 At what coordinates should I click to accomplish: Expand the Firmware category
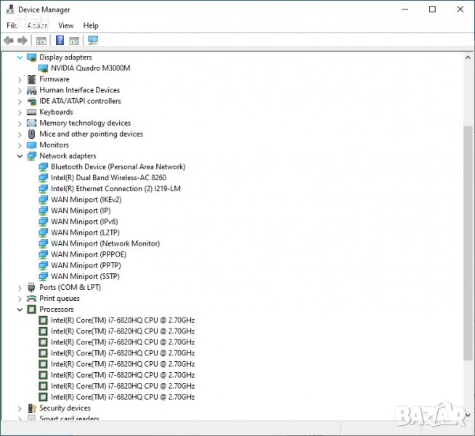(20, 79)
